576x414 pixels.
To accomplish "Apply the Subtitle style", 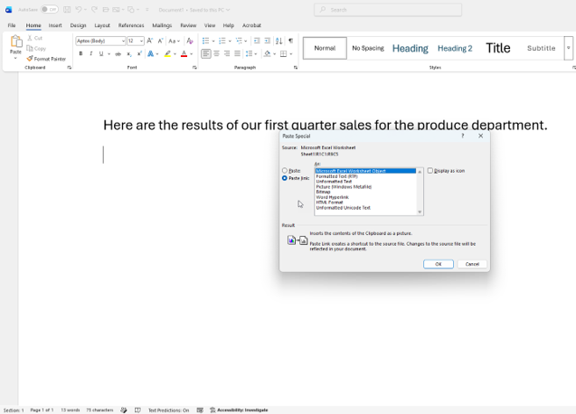I will coord(541,48).
